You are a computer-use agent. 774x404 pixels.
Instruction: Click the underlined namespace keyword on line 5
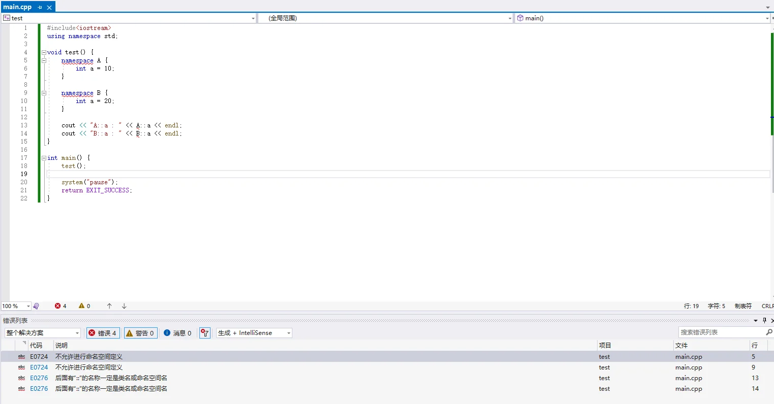(x=77, y=60)
